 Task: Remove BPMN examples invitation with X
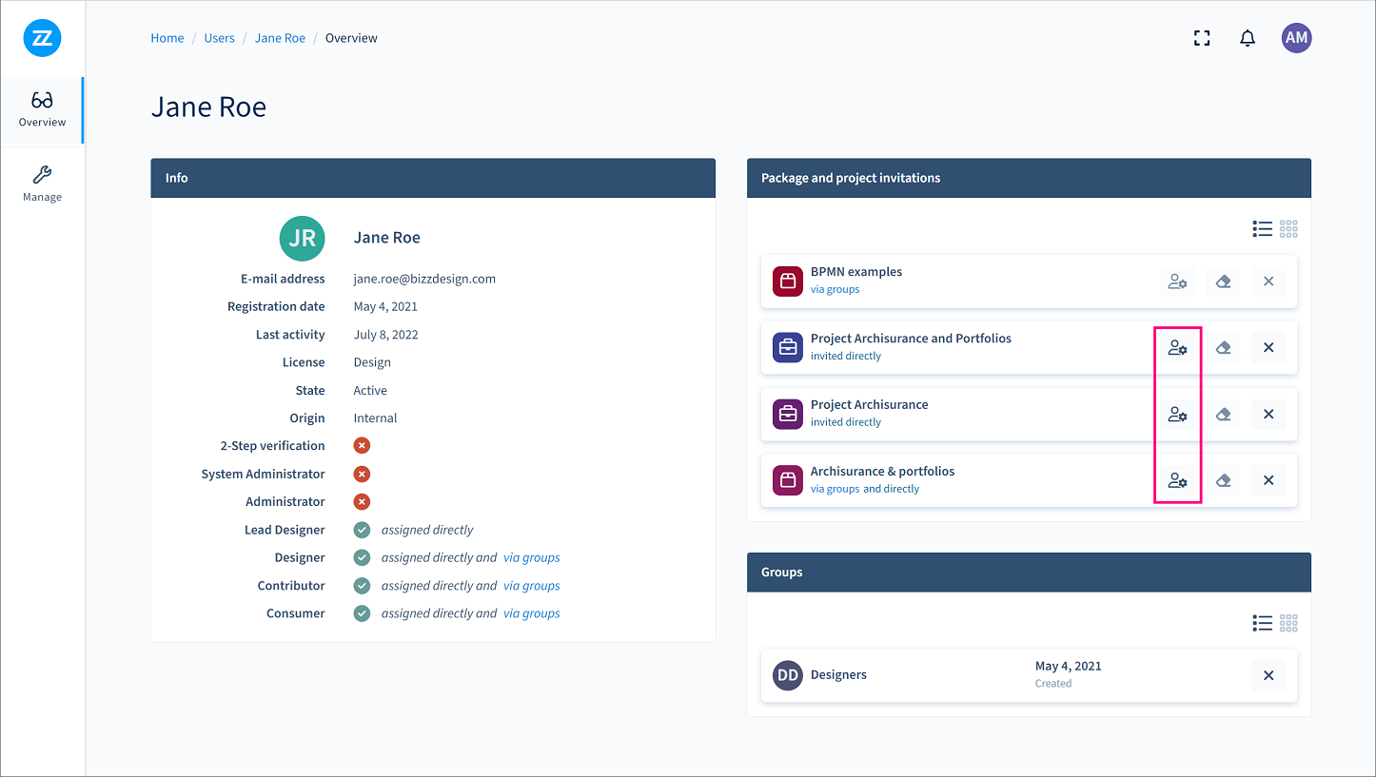point(1268,282)
